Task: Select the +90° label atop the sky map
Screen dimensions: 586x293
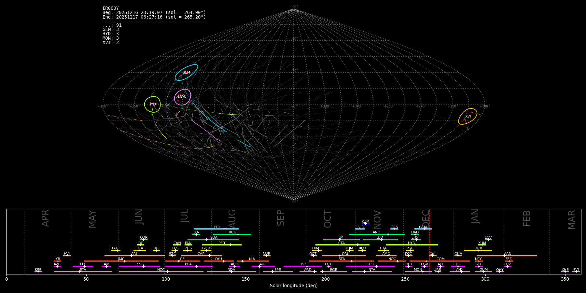Action: click(x=293, y=7)
